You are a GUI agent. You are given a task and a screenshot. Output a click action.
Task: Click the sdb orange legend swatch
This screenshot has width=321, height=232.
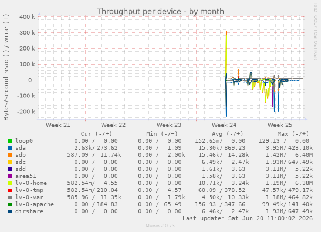point(10,155)
